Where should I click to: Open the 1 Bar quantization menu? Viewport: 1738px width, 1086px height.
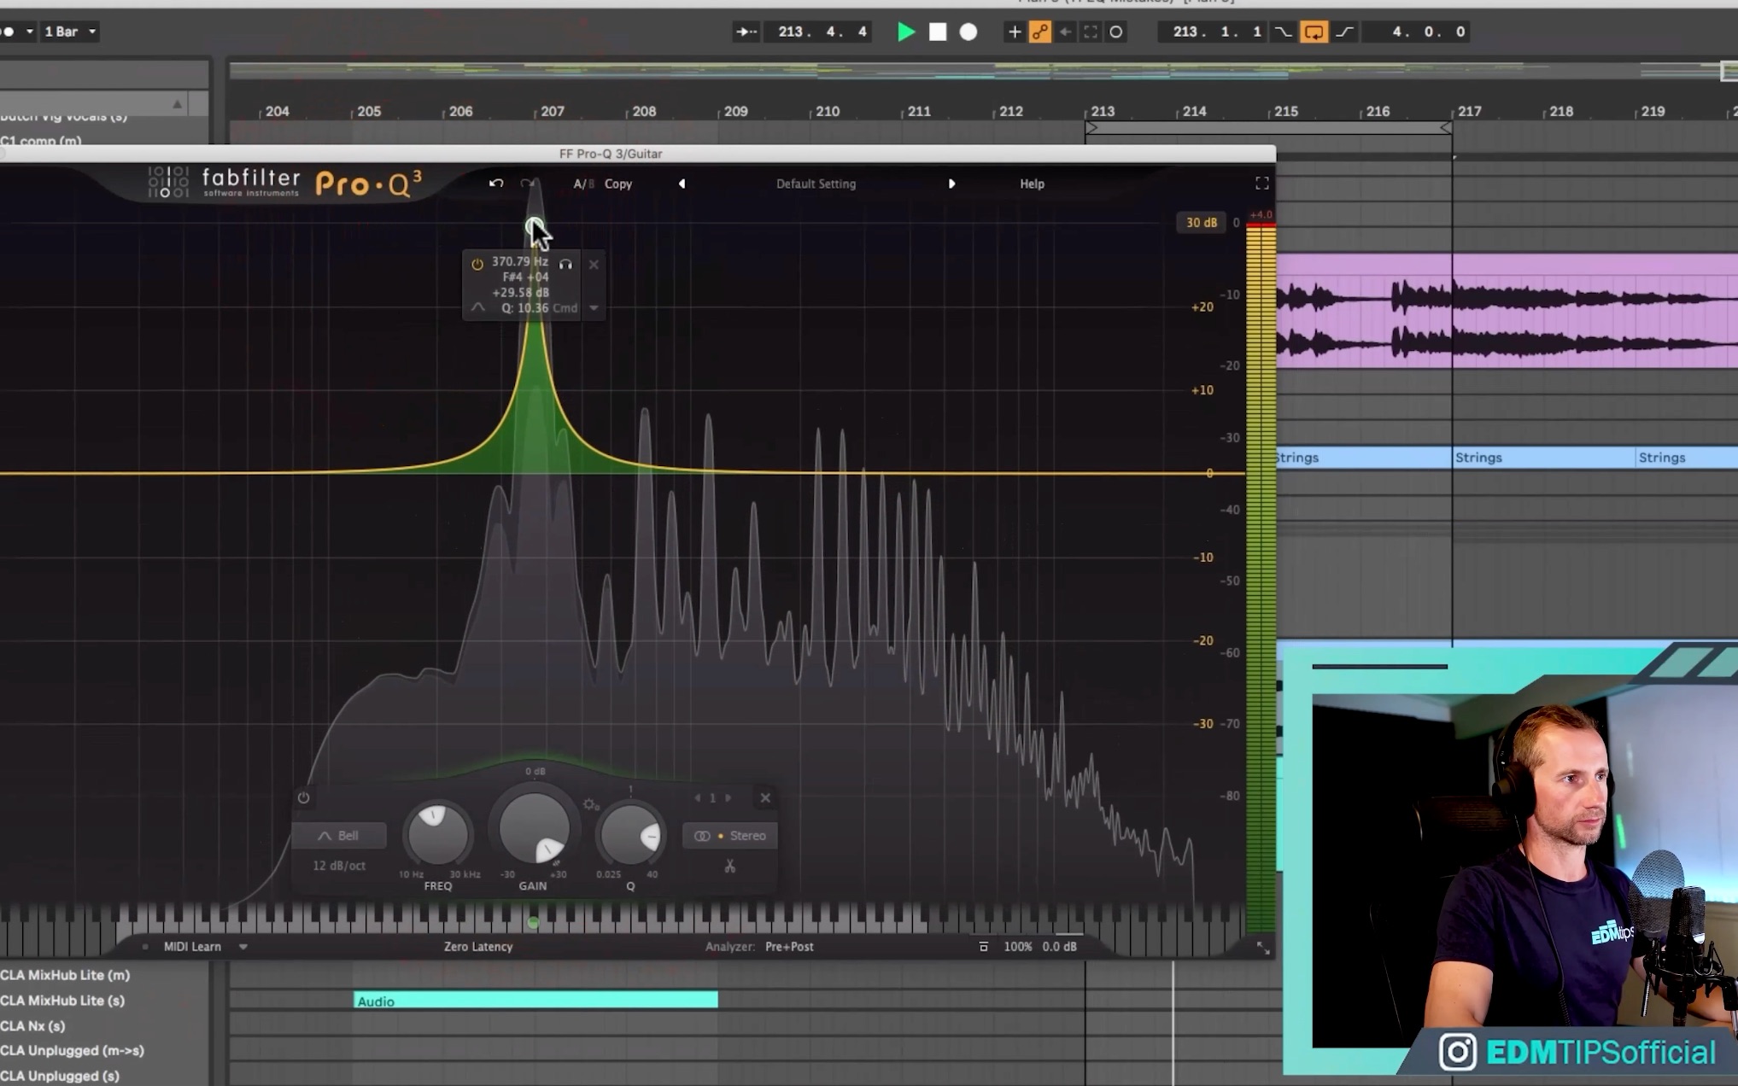pyautogui.click(x=70, y=32)
